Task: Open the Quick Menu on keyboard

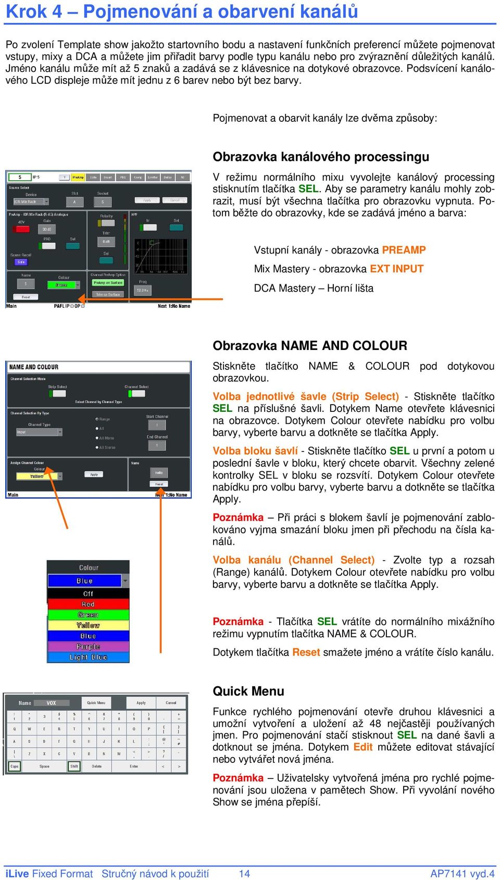Action: (x=96, y=703)
